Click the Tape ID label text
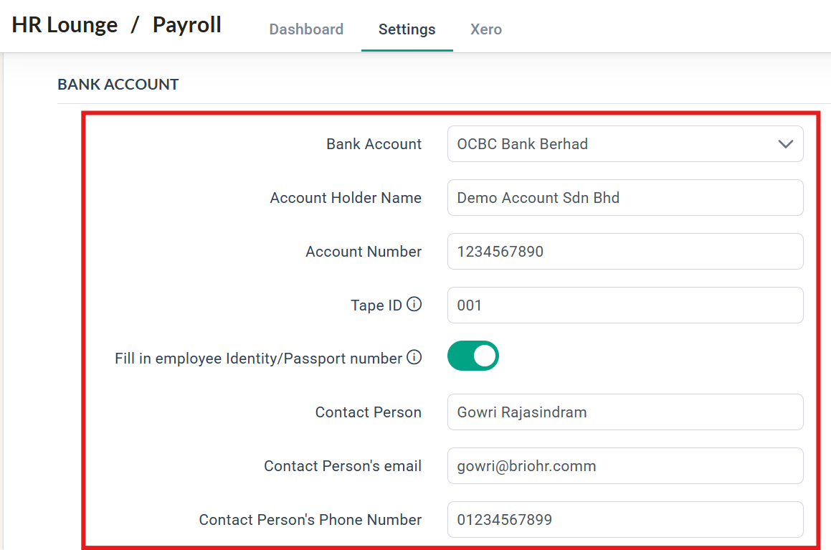The width and height of the screenshot is (831, 550). [376, 305]
